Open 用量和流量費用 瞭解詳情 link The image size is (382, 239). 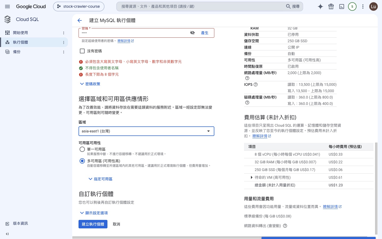pyautogui.click(x=332, y=207)
